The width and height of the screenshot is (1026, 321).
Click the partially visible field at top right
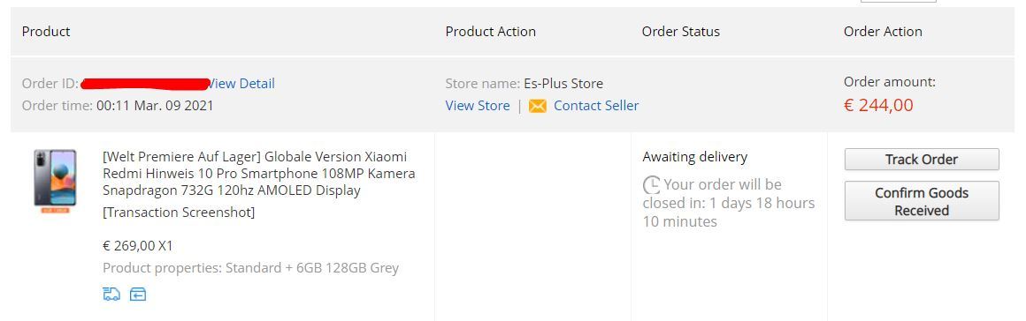[899, 1]
